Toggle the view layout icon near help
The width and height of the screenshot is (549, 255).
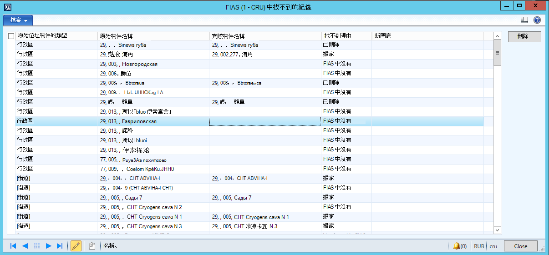524,20
